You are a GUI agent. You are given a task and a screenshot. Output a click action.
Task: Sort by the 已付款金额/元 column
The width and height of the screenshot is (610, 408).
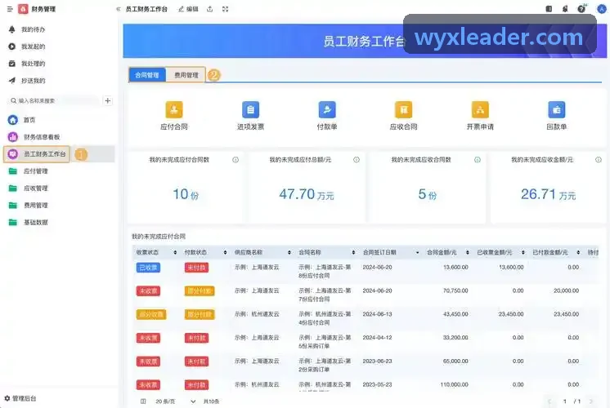tap(578, 252)
